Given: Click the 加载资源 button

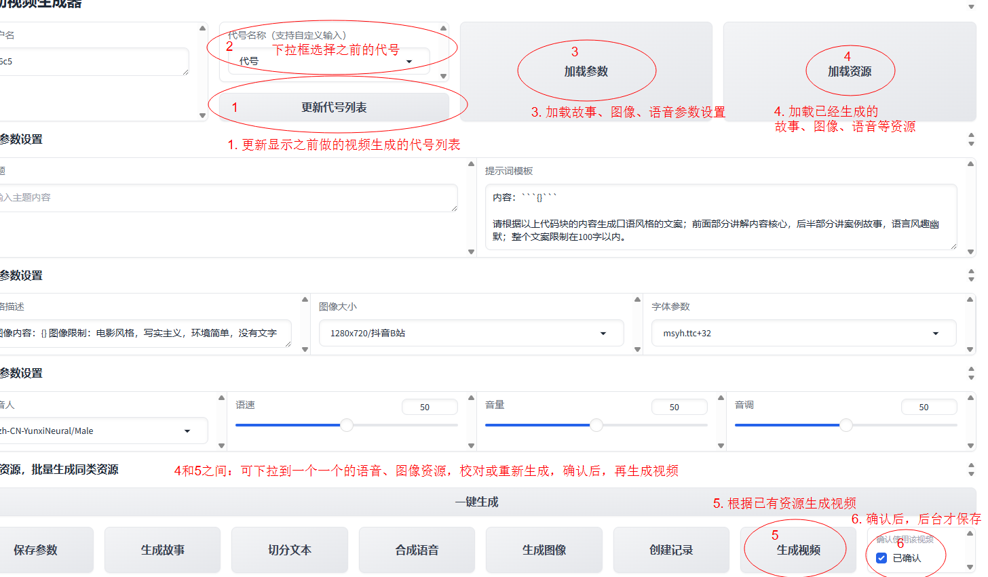Looking at the screenshot, I should (850, 71).
